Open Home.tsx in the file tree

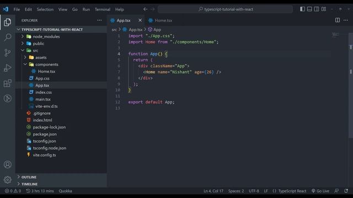pos(61,71)
